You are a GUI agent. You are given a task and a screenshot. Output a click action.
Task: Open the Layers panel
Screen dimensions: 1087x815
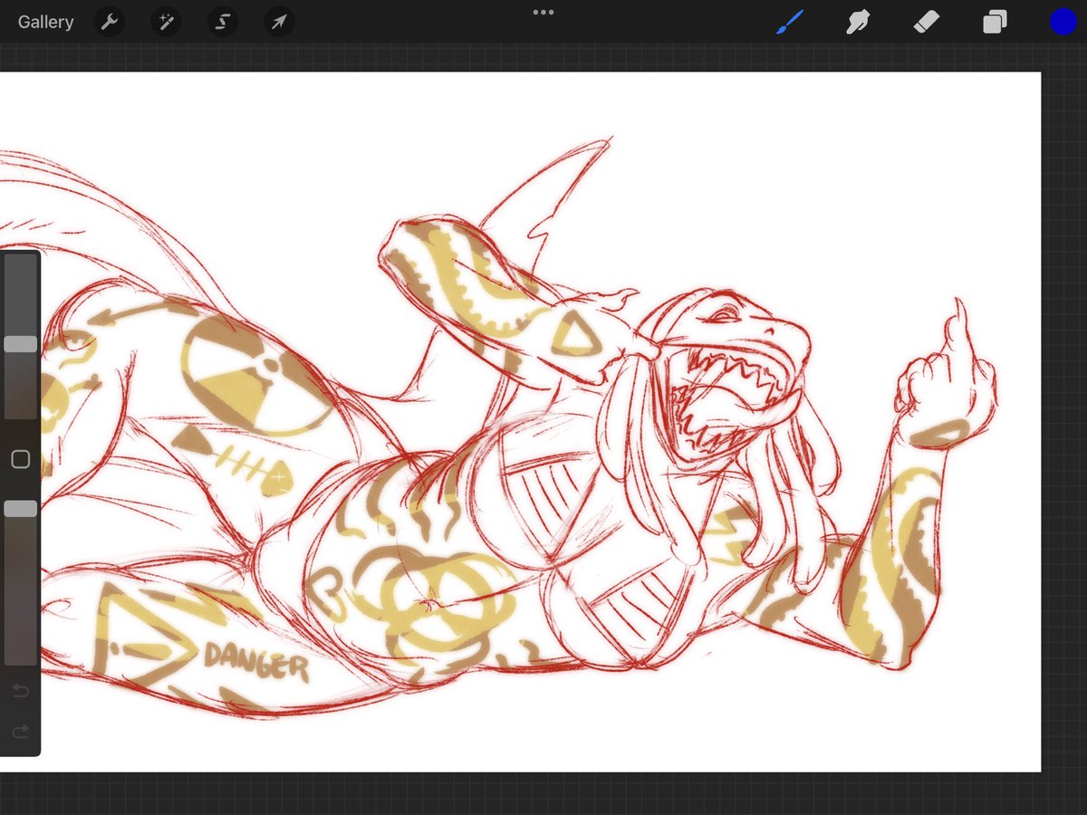[x=995, y=22]
